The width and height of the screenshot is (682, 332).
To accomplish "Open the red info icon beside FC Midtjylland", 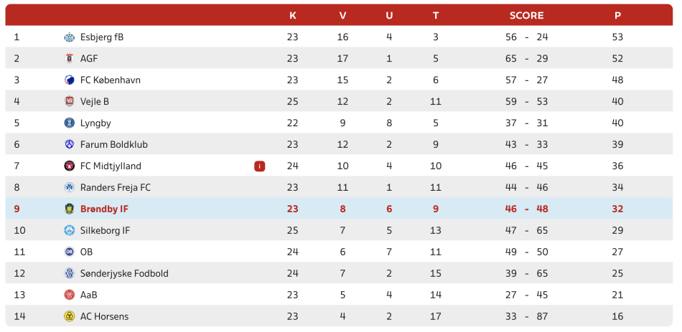I will [x=260, y=166].
